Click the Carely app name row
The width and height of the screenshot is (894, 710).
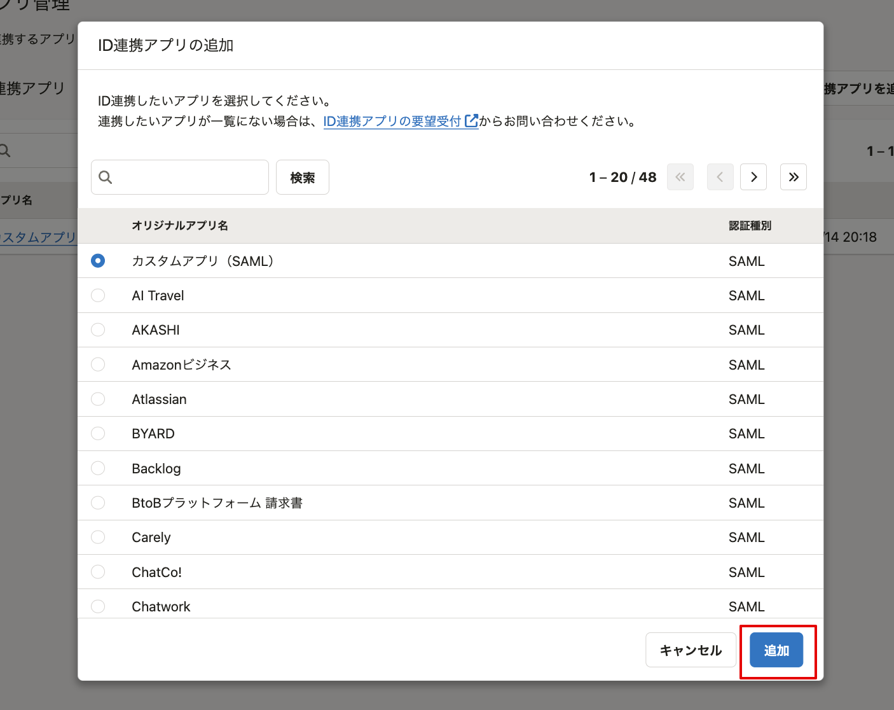pos(151,538)
